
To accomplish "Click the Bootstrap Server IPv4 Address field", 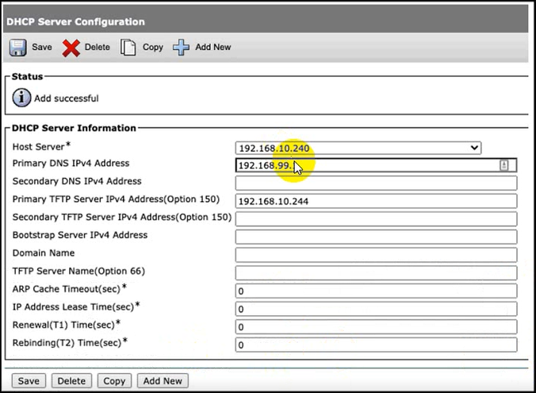I will tap(376, 237).
